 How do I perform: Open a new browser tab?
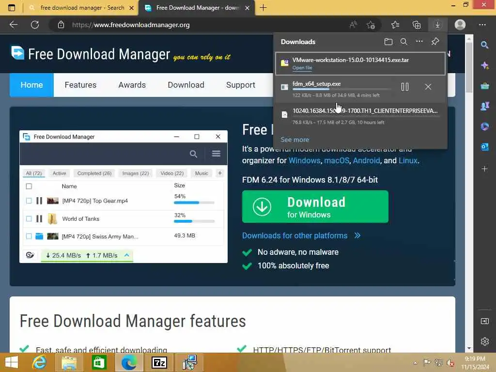point(263,8)
